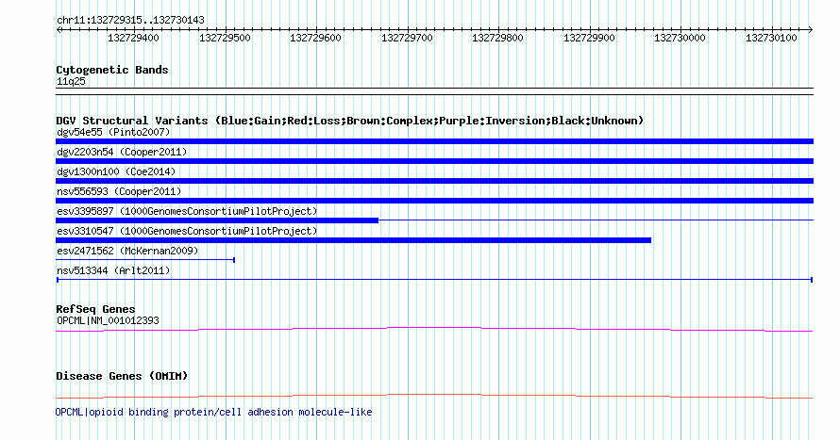Open the esv2471562 (McKernan2009) variant label
840x440 pixels.
click(x=127, y=251)
